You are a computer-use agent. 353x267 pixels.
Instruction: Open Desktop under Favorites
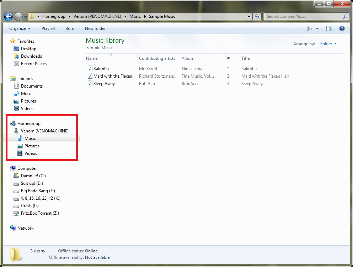(28, 49)
